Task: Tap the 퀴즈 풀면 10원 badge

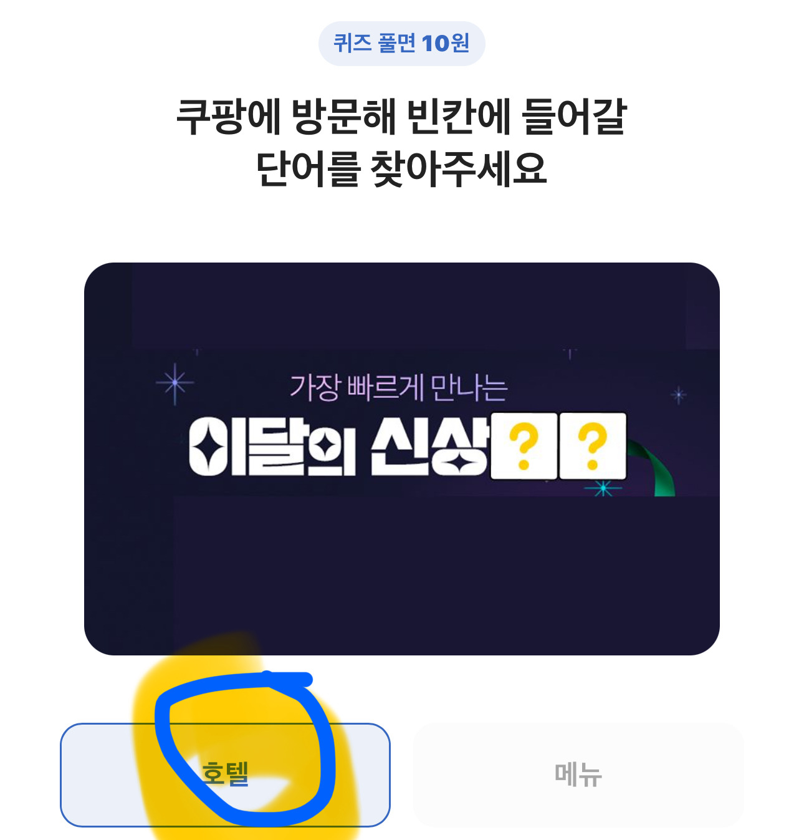Action: [x=401, y=44]
